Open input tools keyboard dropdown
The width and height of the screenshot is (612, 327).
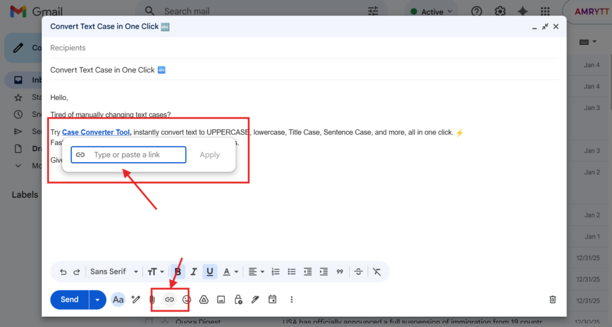(588, 42)
